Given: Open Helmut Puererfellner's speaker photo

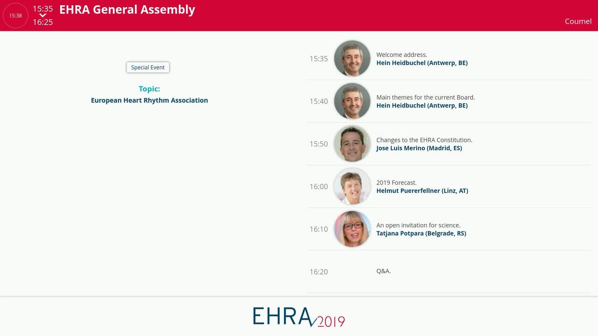Looking at the screenshot, I should pyautogui.click(x=352, y=186).
